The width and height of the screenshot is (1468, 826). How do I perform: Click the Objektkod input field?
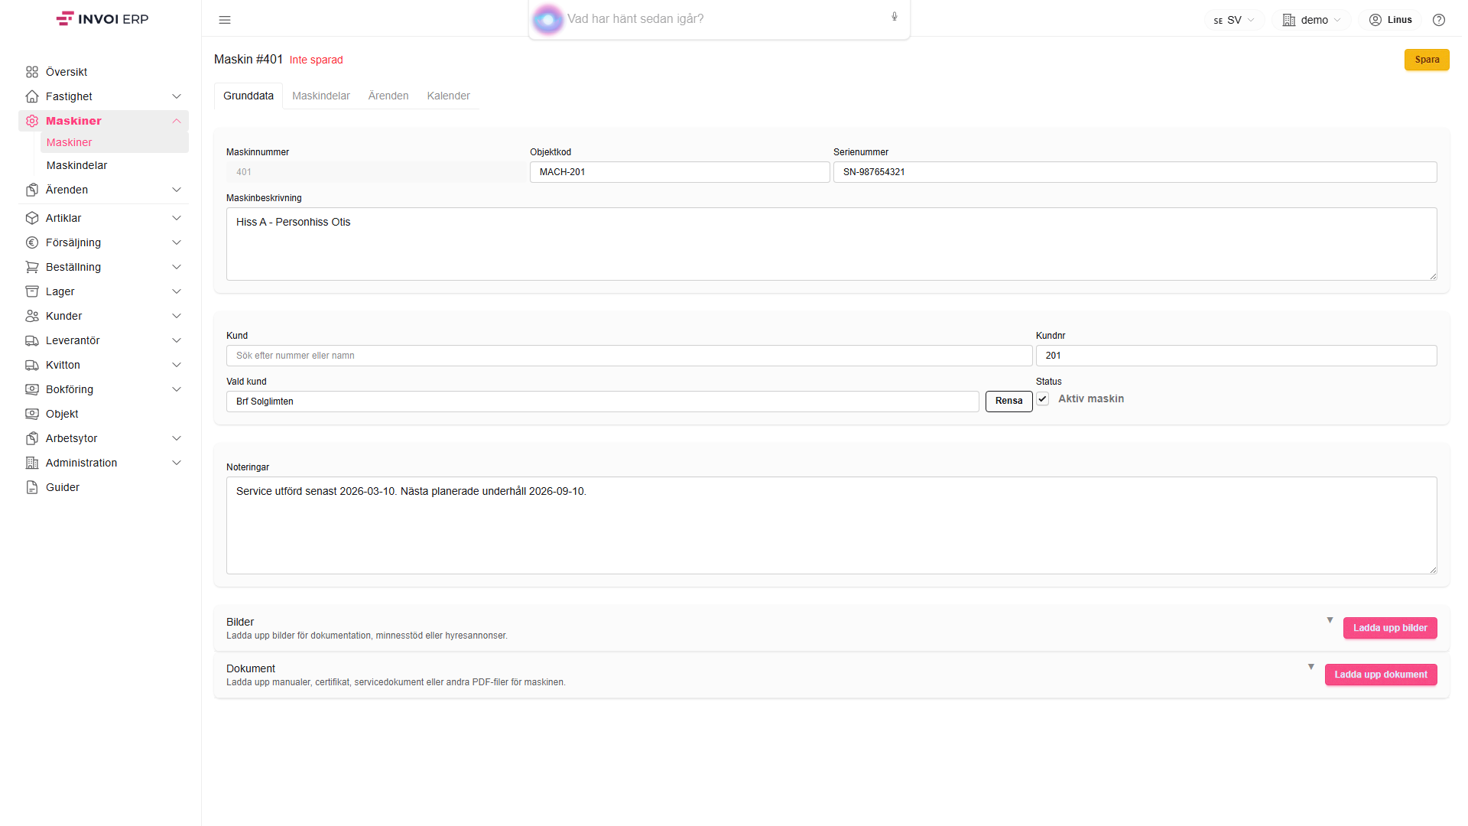point(680,172)
